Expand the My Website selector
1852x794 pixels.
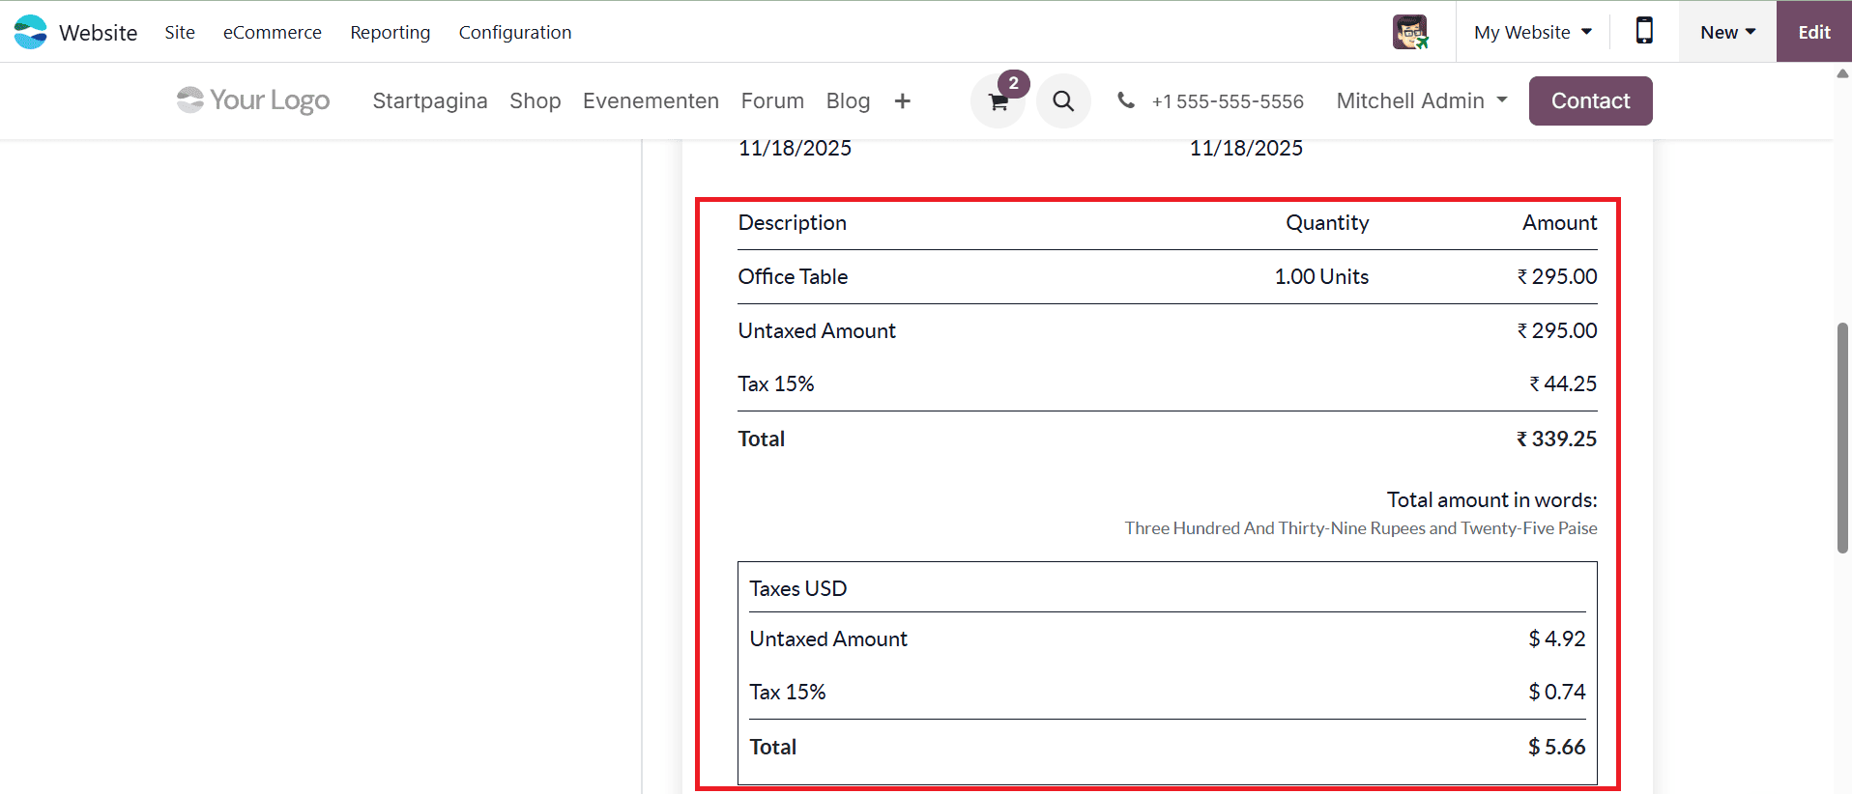coord(1532,31)
